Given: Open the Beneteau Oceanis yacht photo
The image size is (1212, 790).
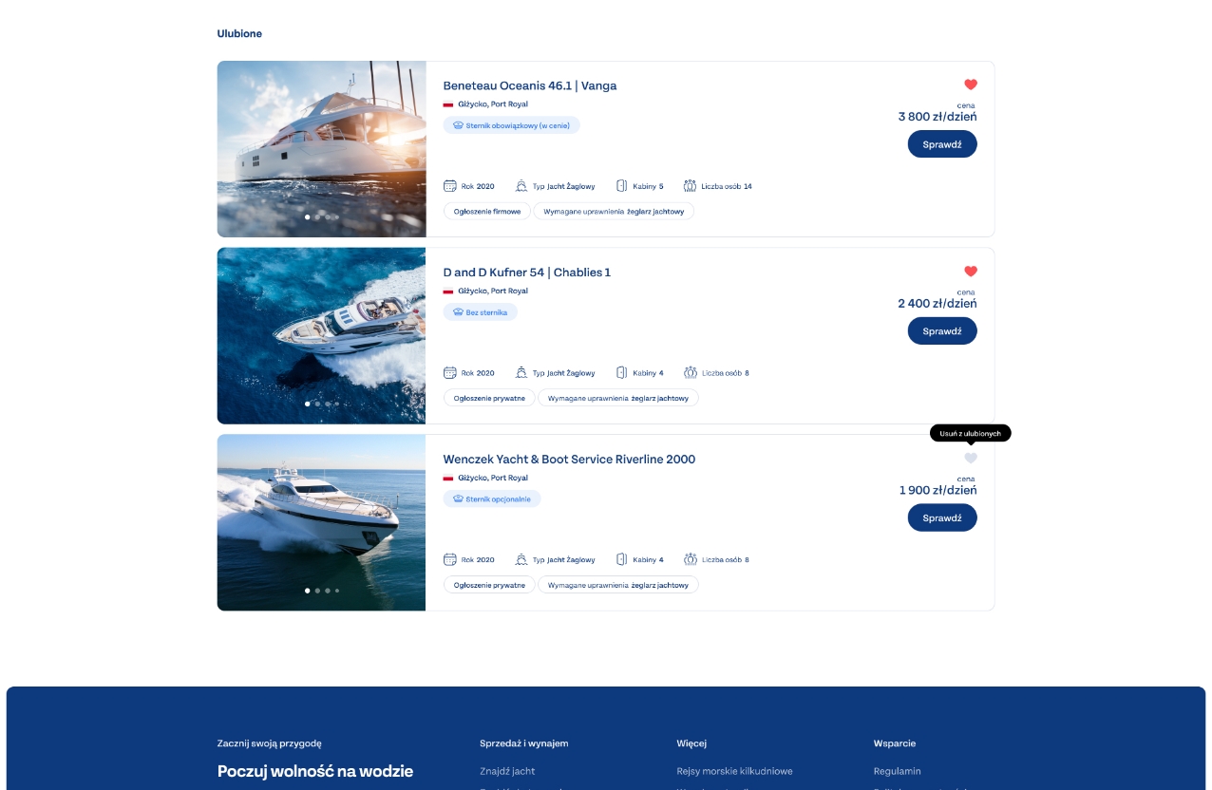Looking at the screenshot, I should point(321,149).
